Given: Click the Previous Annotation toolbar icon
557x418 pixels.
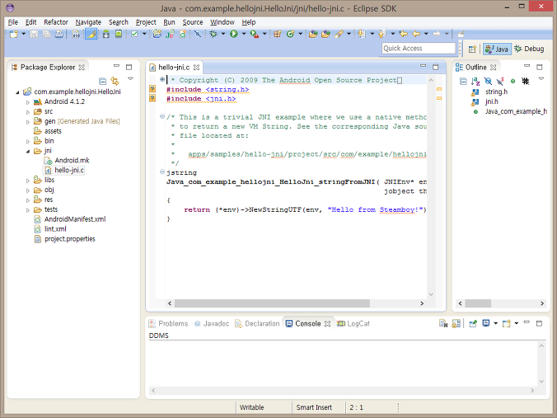Looking at the screenshot, I should (381, 34).
